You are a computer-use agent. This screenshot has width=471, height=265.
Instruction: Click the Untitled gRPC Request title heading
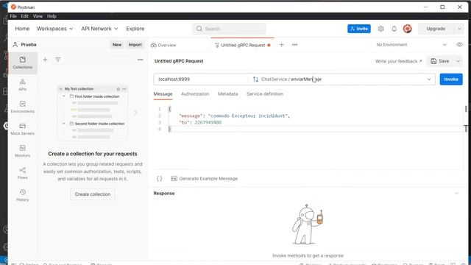[x=179, y=61]
